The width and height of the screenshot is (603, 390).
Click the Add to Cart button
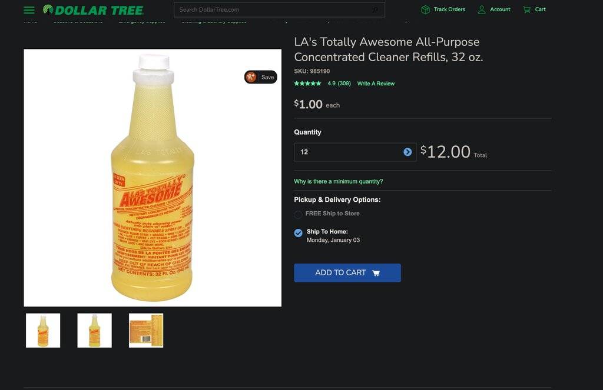click(347, 273)
